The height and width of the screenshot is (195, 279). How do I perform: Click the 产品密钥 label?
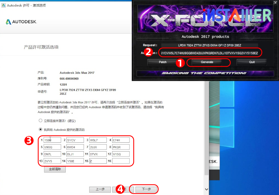pyautogui.click(x=44, y=84)
